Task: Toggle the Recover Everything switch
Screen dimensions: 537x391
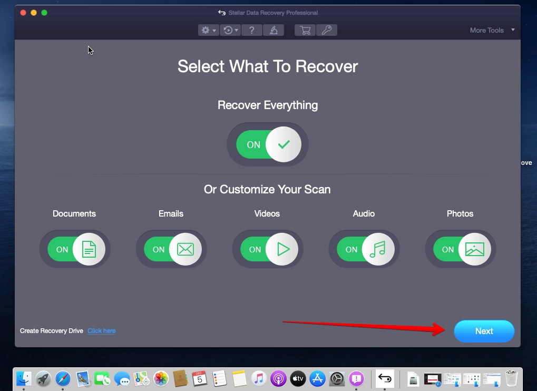Action: [x=268, y=144]
